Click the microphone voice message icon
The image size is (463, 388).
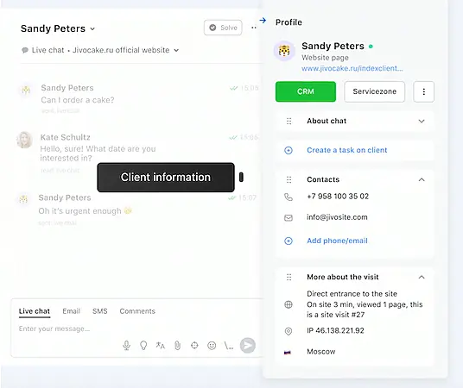click(126, 345)
